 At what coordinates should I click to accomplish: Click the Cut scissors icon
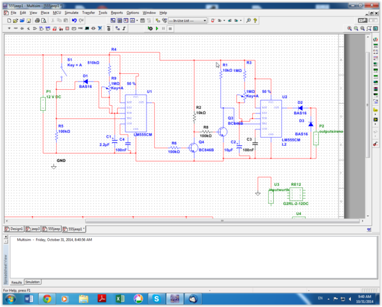(53, 21)
